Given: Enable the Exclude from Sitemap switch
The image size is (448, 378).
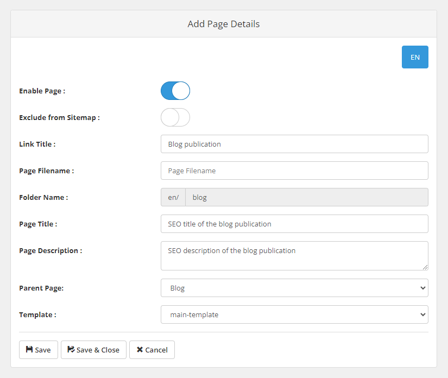Looking at the screenshot, I should pyautogui.click(x=175, y=117).
